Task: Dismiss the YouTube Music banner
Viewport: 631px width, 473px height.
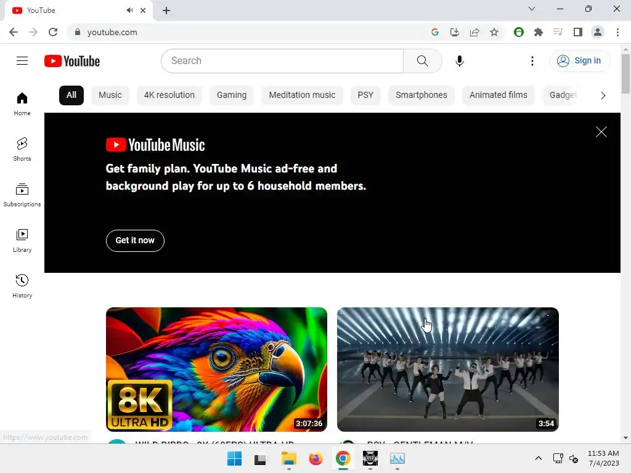Action: click(x=601, y=132)
